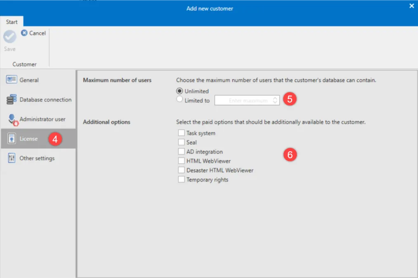The height and width of the screenshot is (278, 418).
Task: Select the License section
Action: click(38, 139)
